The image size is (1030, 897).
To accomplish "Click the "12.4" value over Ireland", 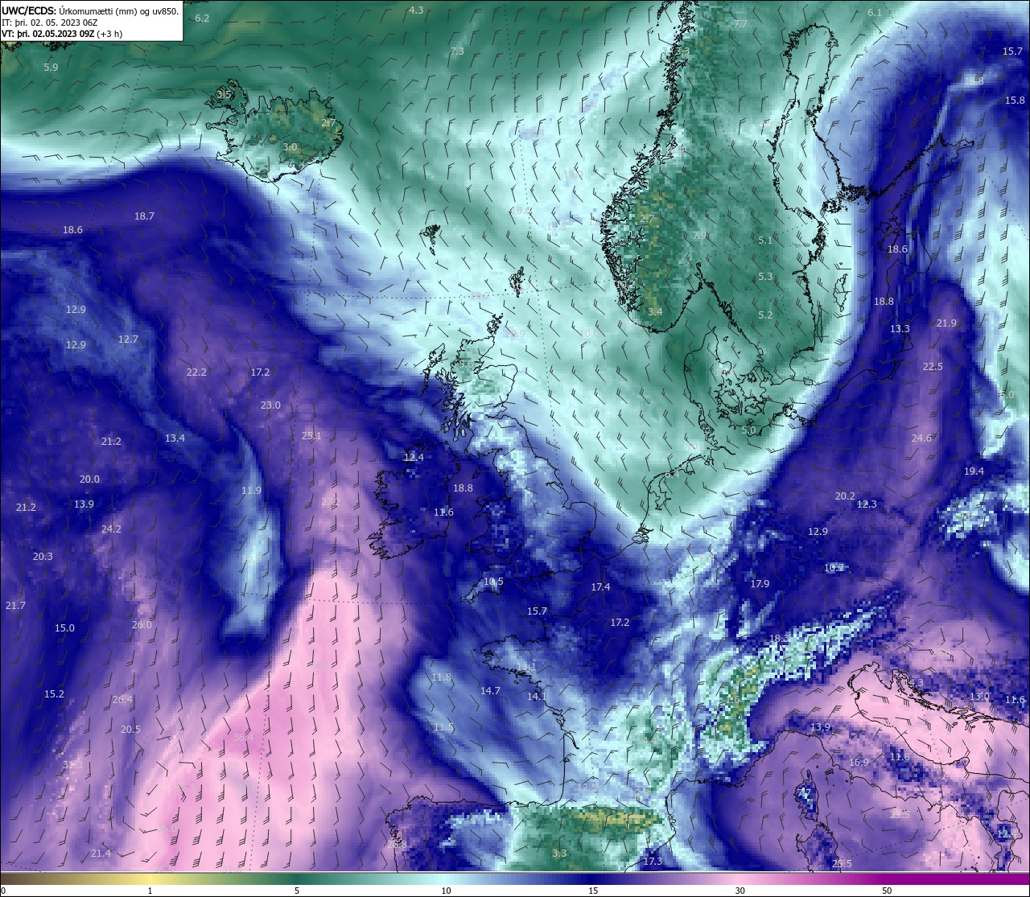I will click(413, 458).
